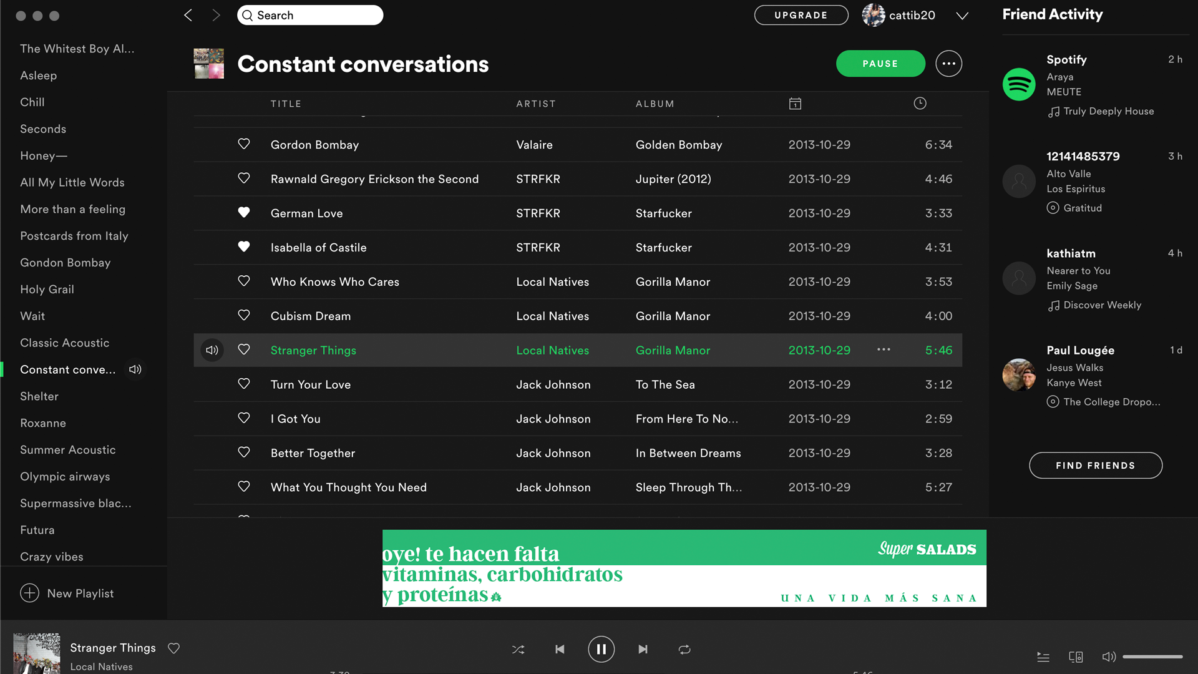The width and height of the screenshot is (1198, 674).
Task: Open playlist options three-dot button
Action: (948, 64)
